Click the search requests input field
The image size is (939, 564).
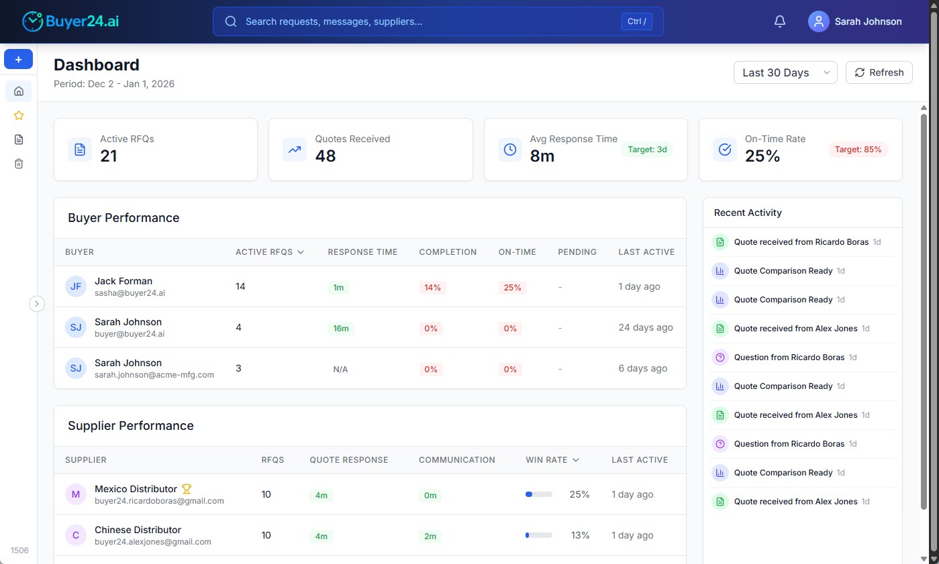[x=436, y=21]
